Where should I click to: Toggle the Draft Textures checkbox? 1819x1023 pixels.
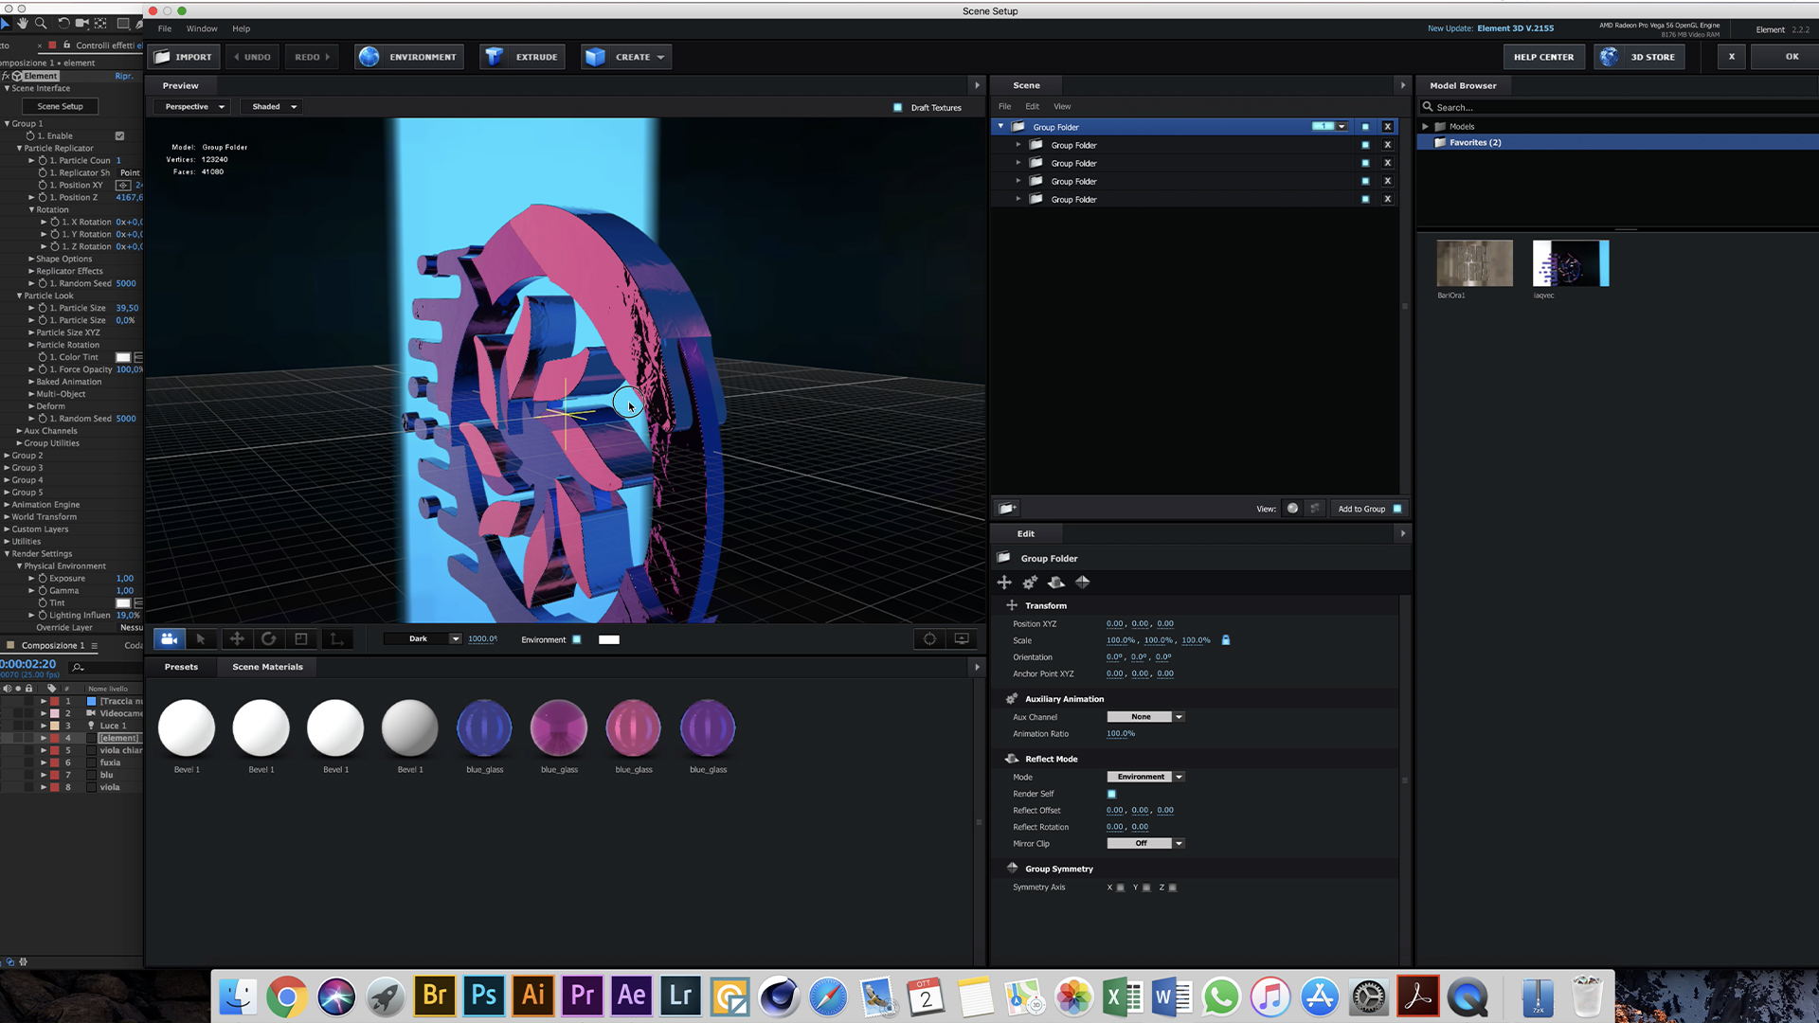click(x=897, y=108)
